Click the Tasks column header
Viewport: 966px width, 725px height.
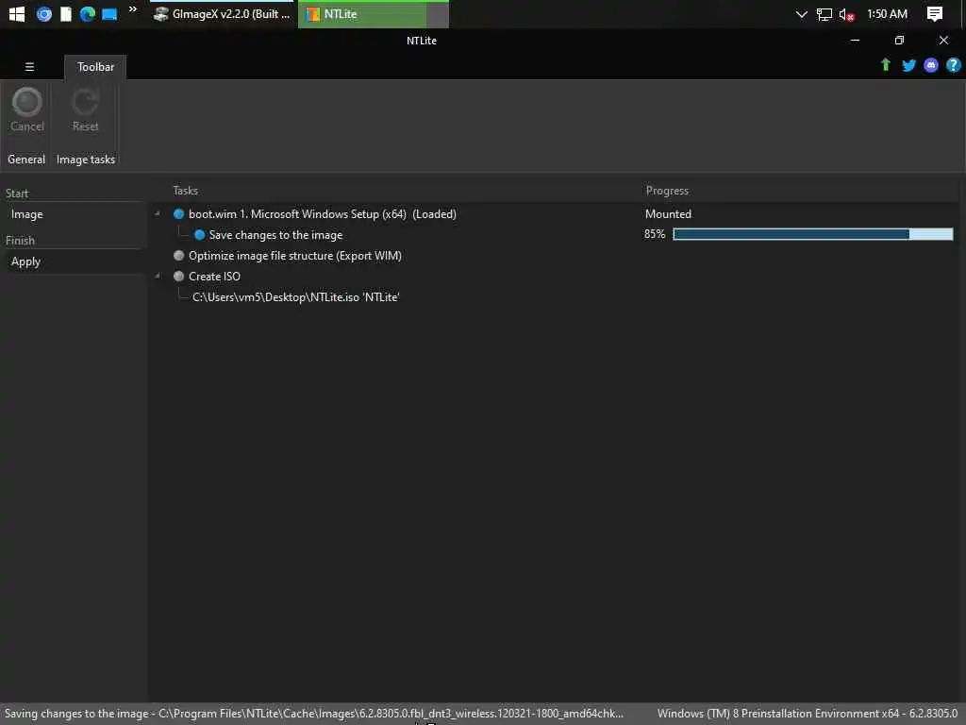point(186,191)
